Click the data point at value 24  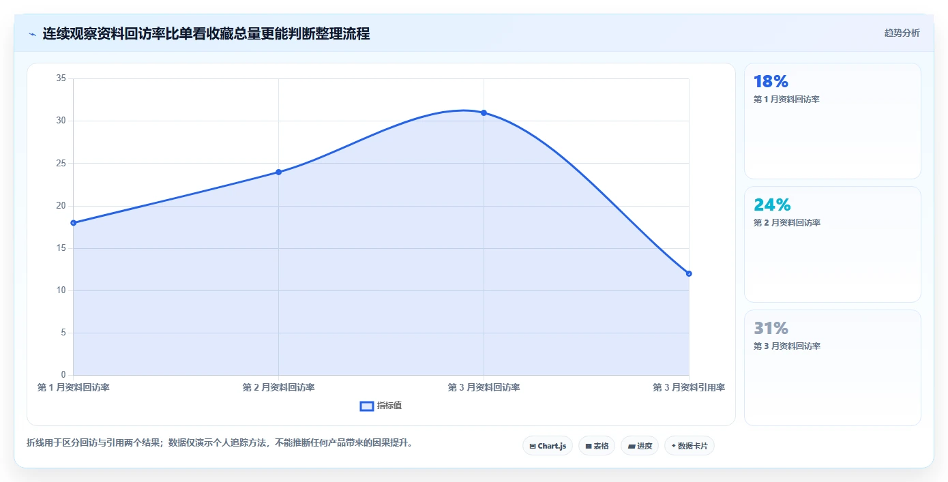pos(278,172)
